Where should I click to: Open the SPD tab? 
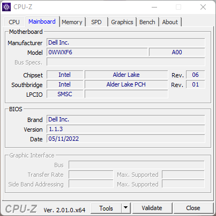[x=96, y=22]
